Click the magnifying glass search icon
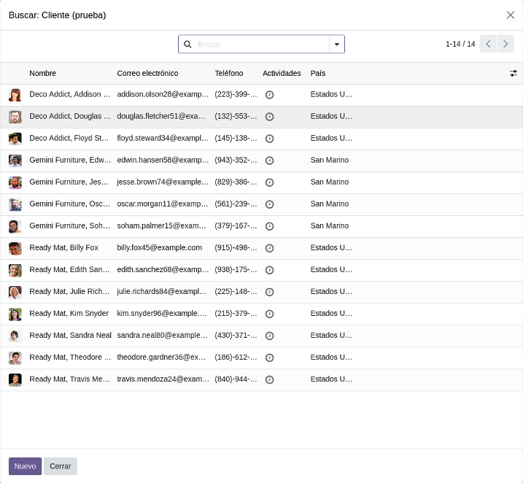This screenshot has width=523, height=483. tap(187, 45)
